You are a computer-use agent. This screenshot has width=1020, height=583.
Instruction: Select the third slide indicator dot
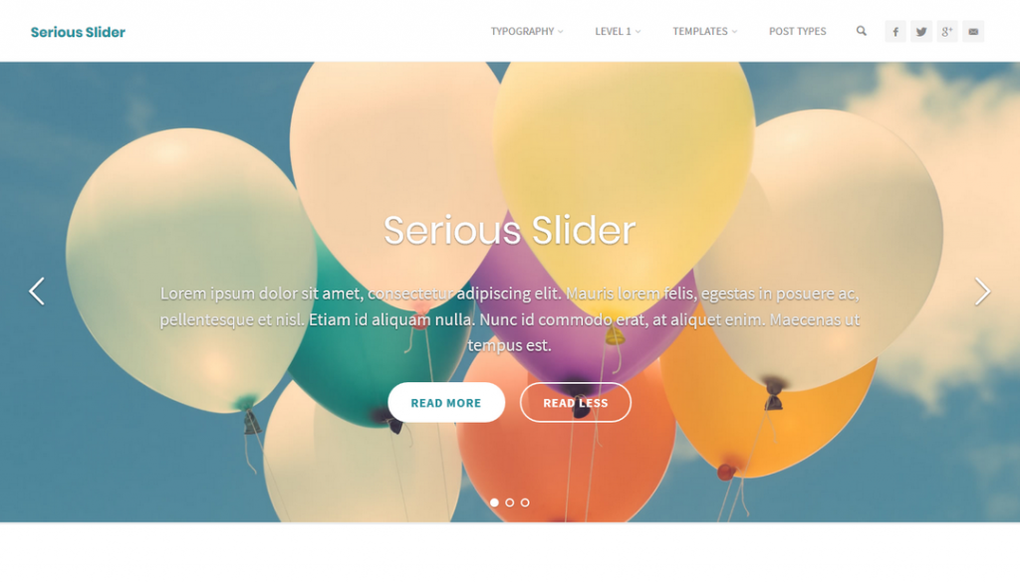pos(525,502)
